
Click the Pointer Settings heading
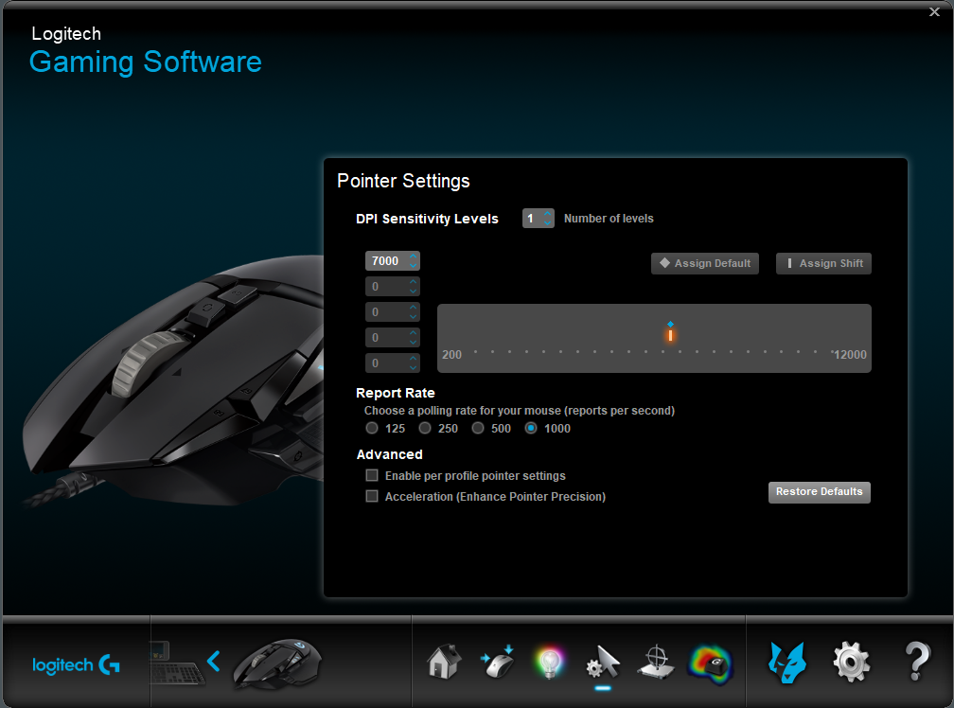coord(403,181)
